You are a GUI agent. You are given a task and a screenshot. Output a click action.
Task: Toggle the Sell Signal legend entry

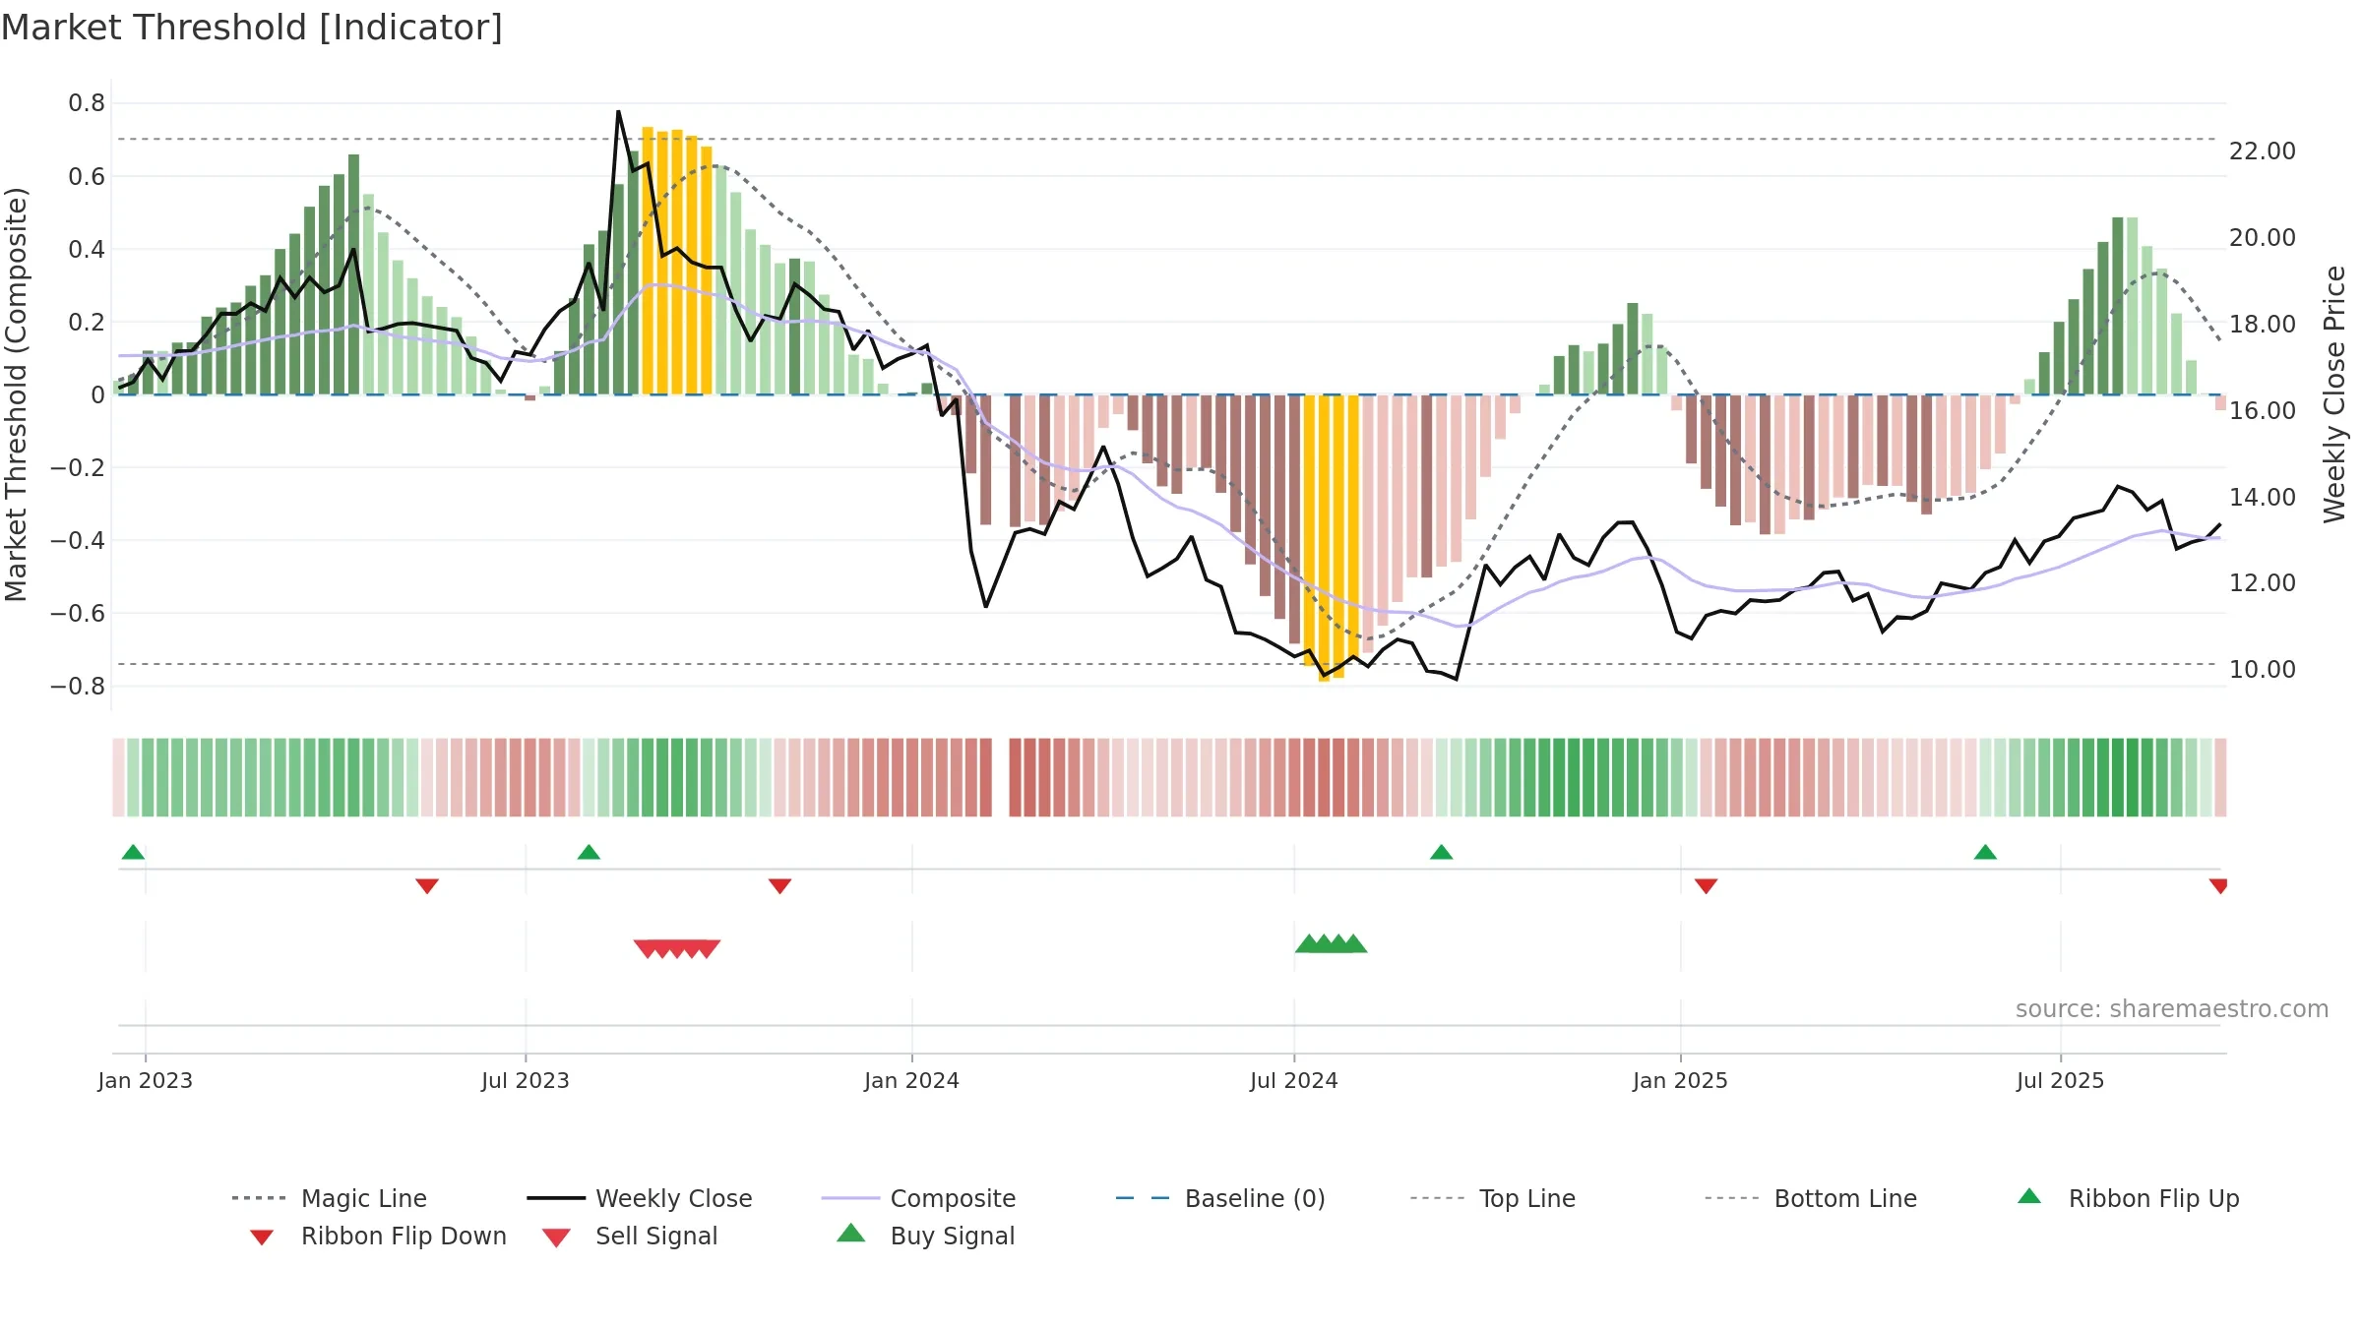630,1236
